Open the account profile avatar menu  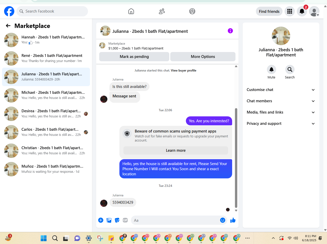(x=314, y=11)
